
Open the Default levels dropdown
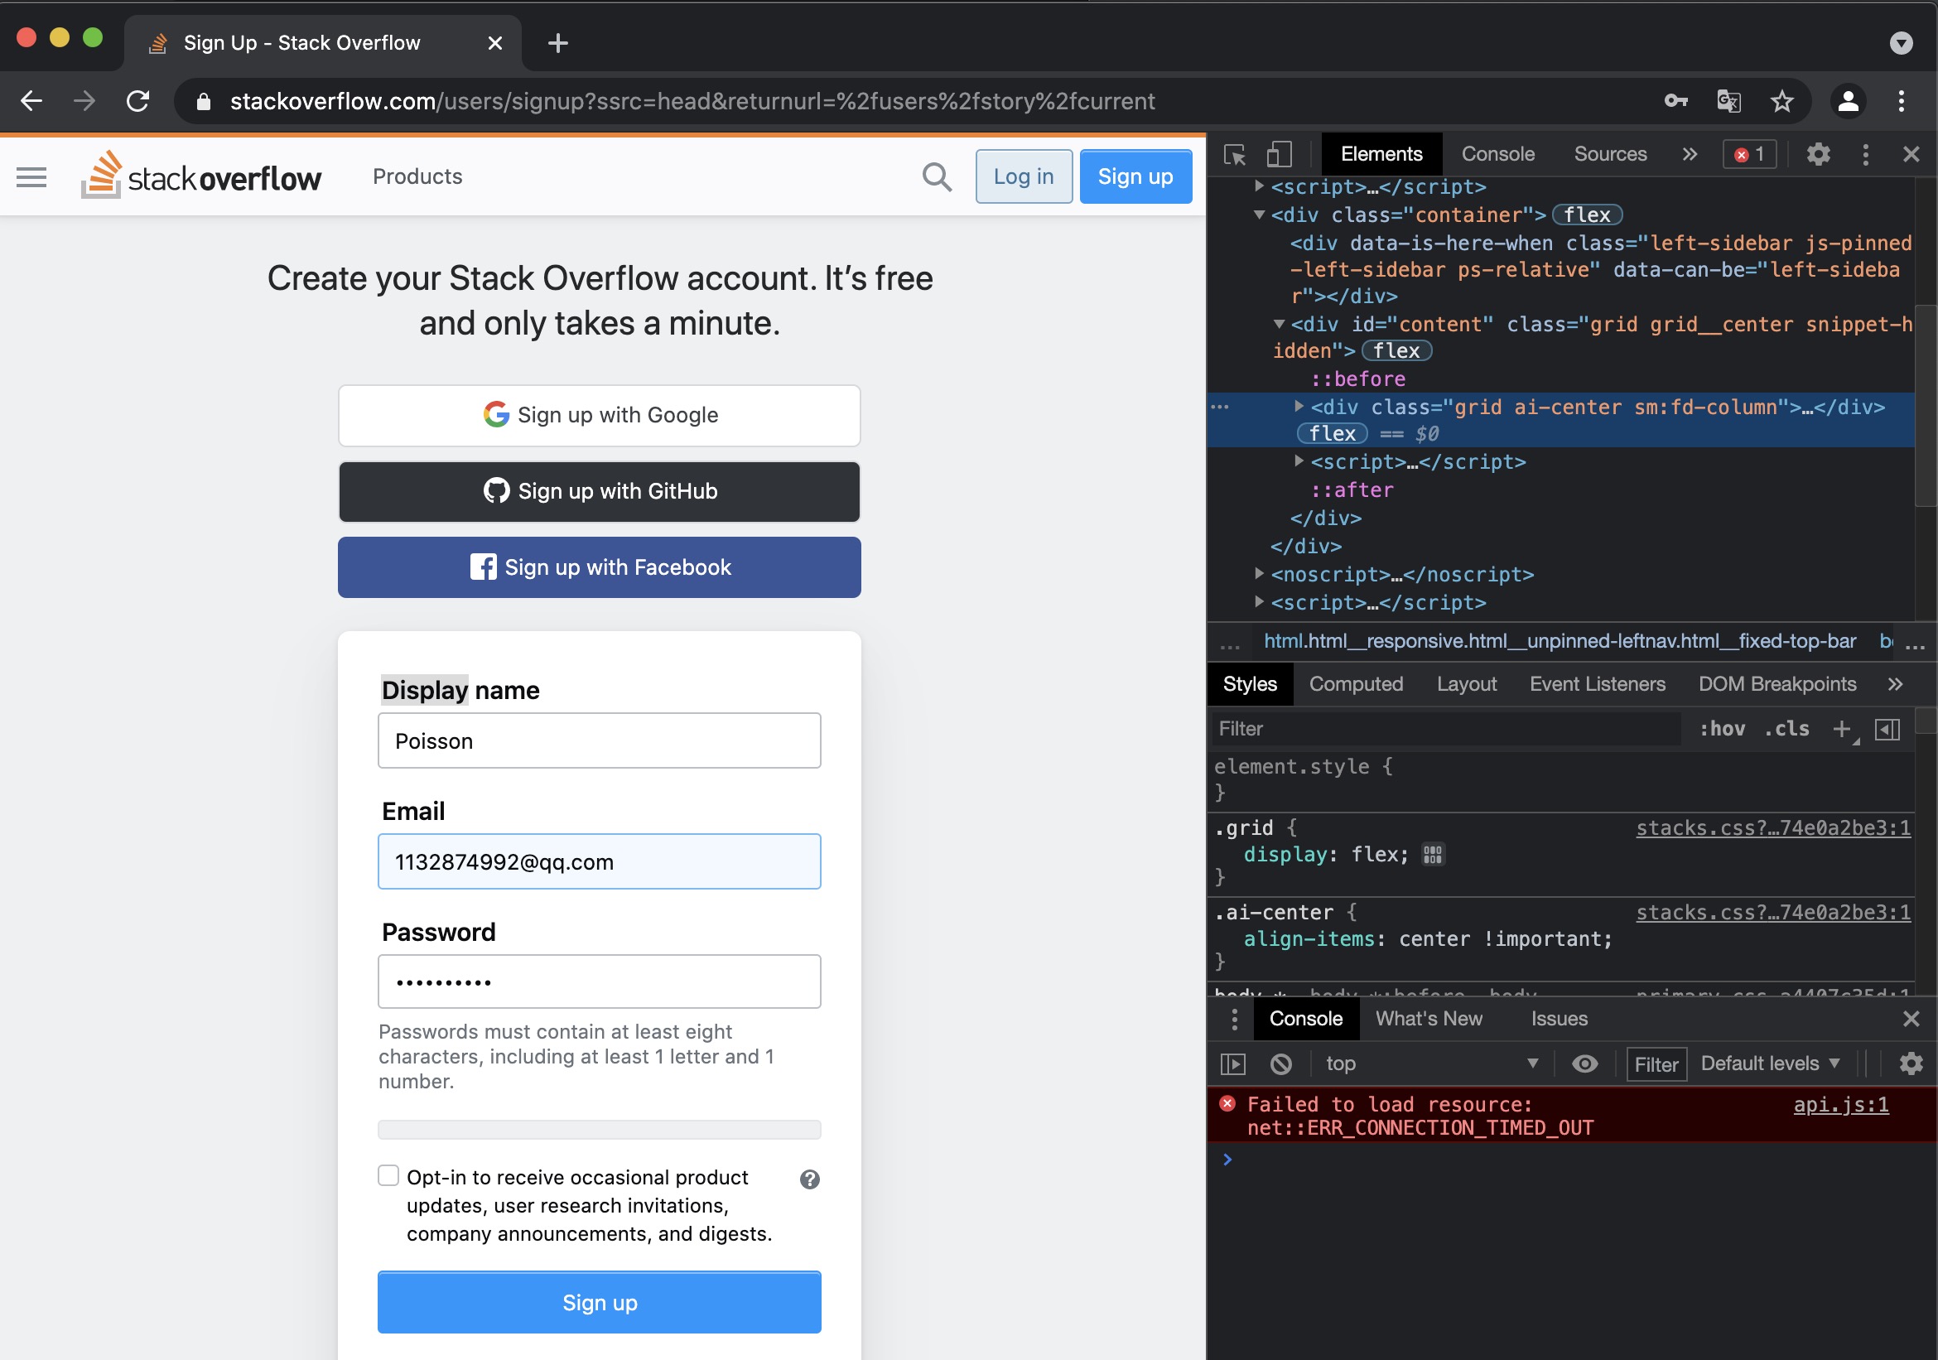[x=1769, y=1063]
